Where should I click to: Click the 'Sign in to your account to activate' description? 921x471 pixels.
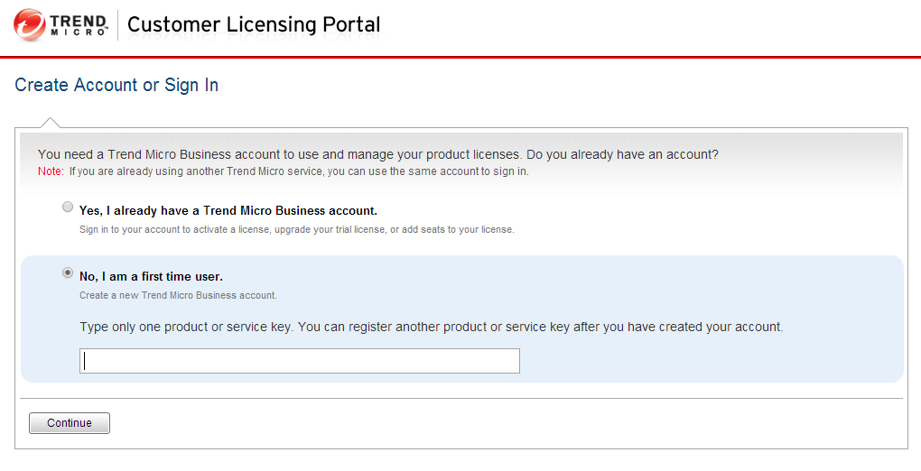pyautogui.click(x=296, y=230)
